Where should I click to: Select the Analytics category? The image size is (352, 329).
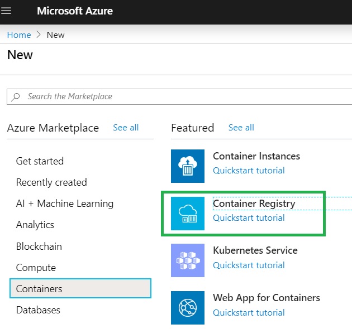(x=35, y=225)
